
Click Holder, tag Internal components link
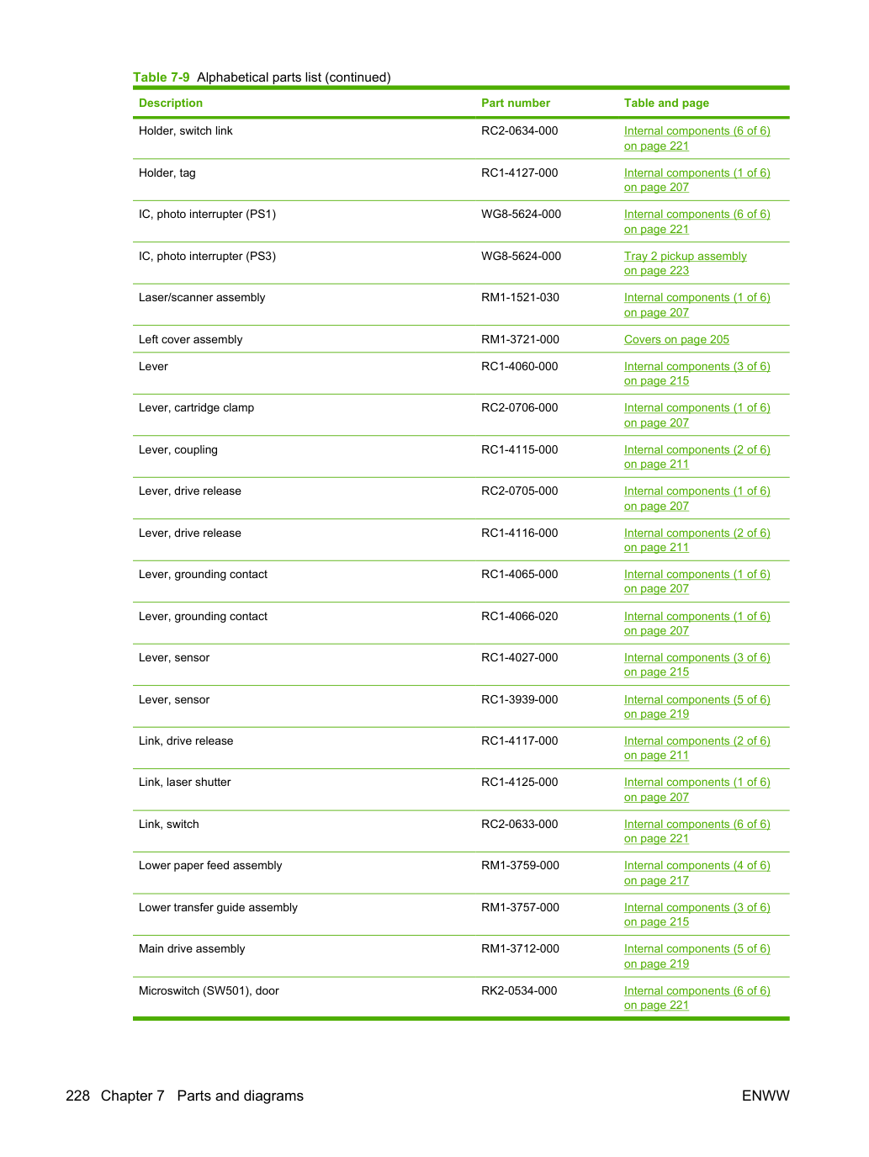coord(697,180)
